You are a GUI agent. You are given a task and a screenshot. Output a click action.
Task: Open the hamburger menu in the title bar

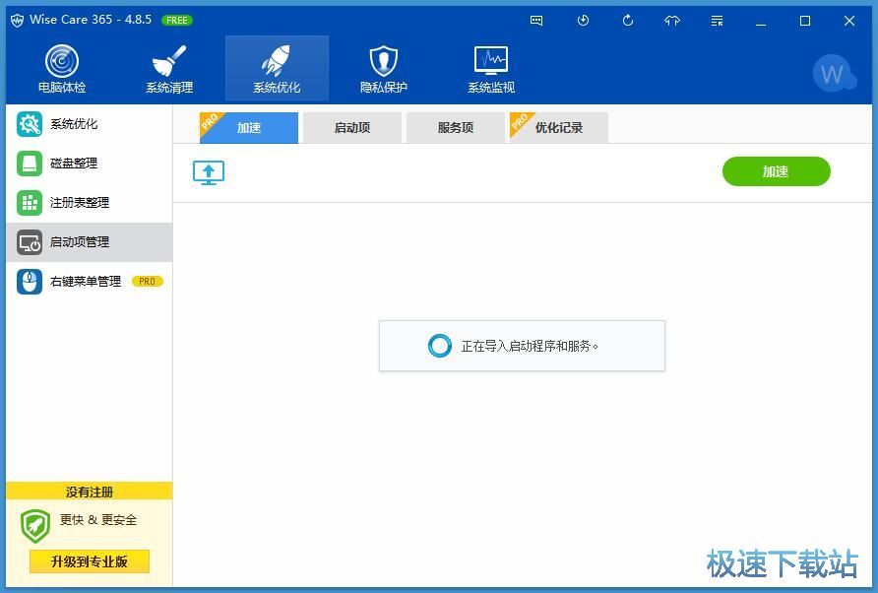[716, 20]
